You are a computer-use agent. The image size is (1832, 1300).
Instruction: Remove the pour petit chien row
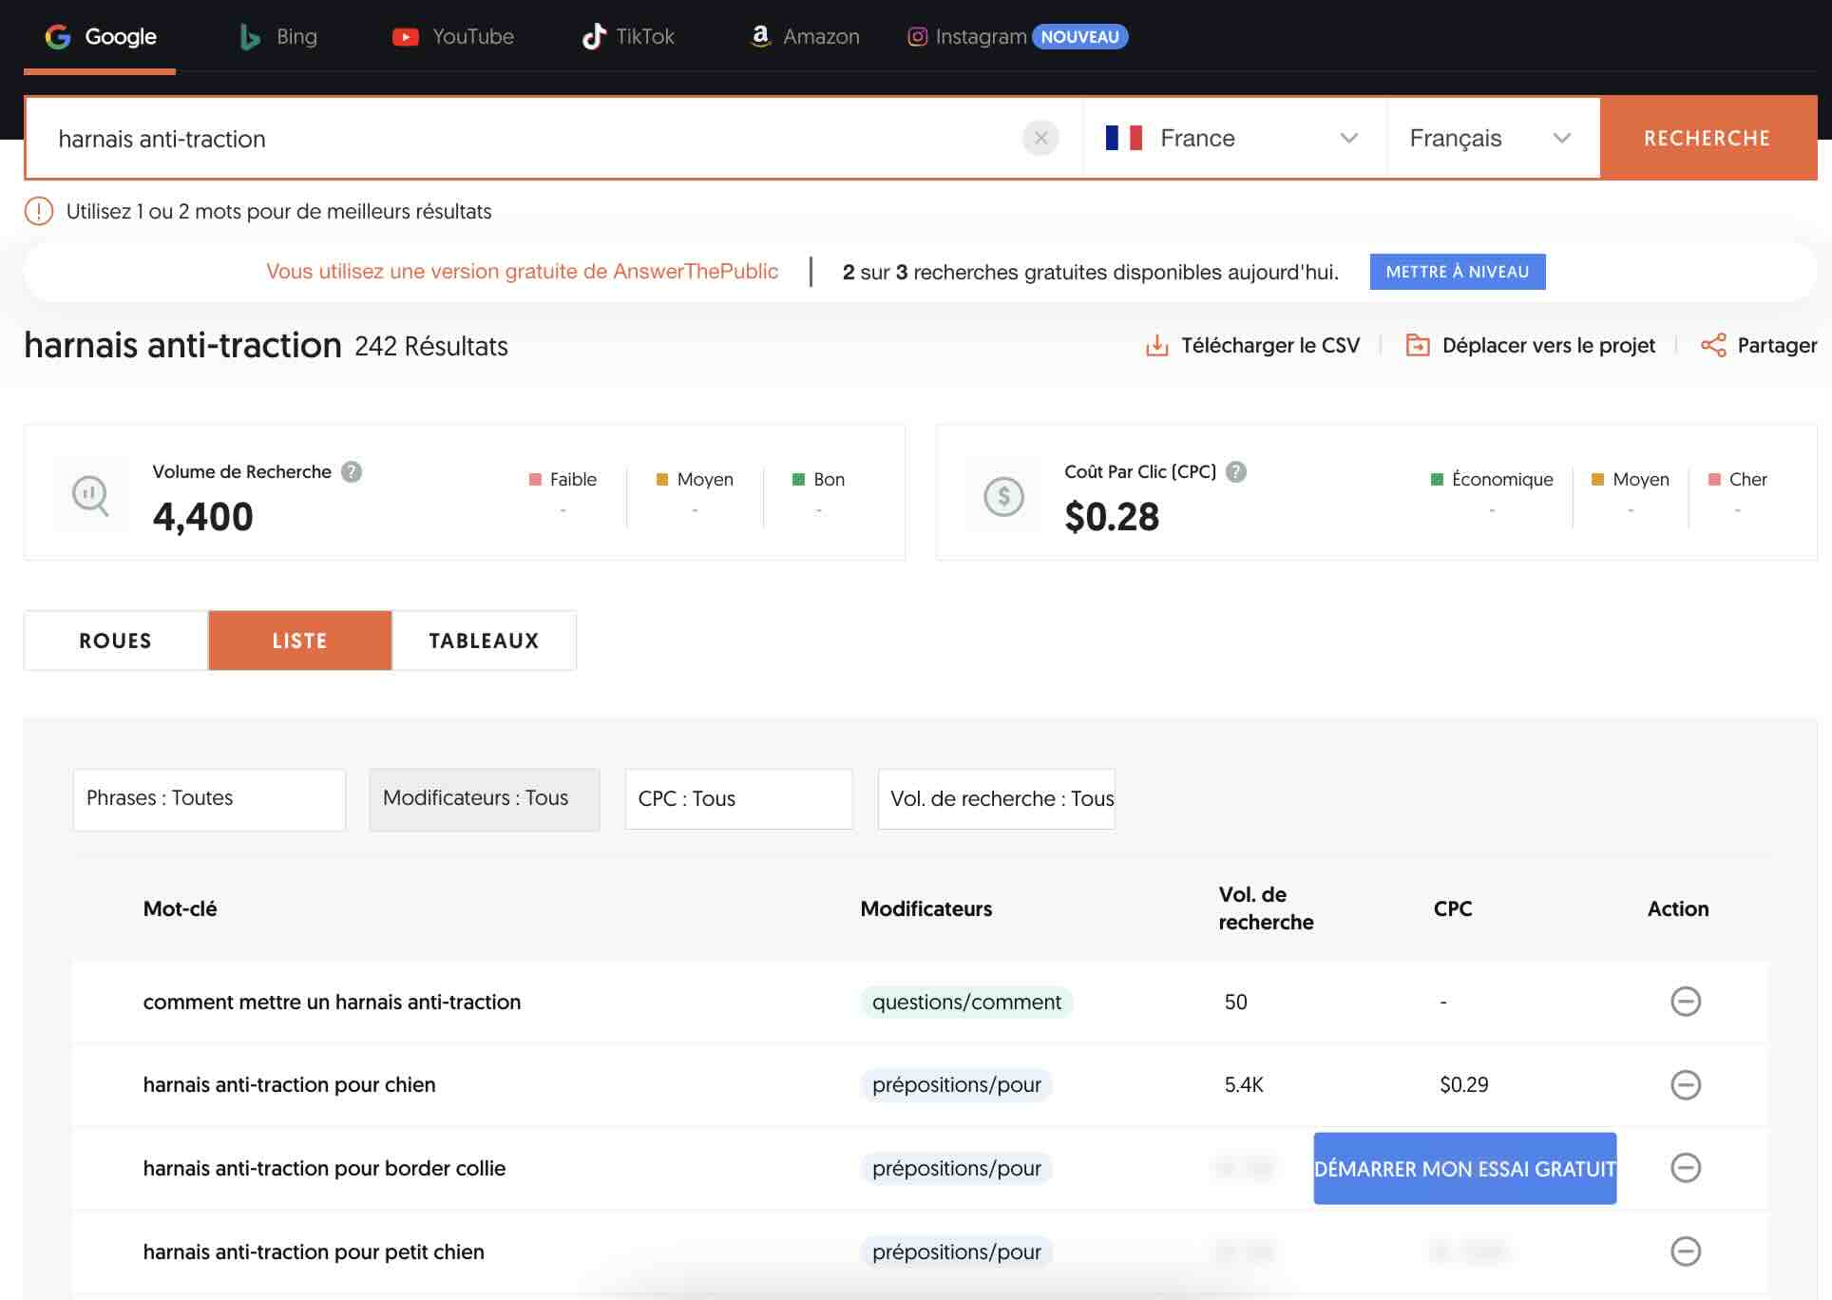(1686, 1252)
